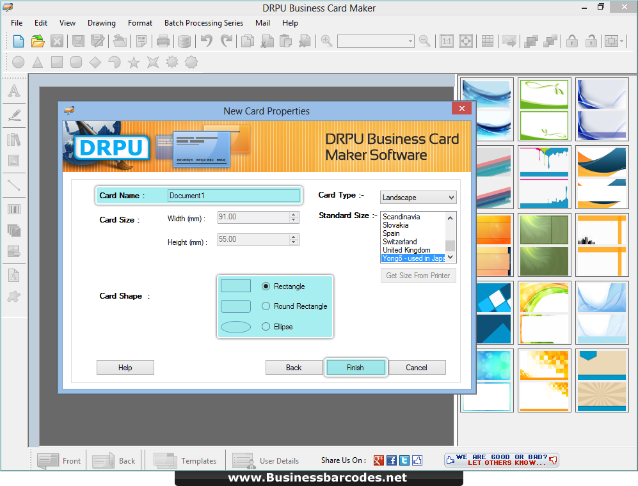Click Get Size From Printer button
Screen dimensions: 638x486
pyautogui.click(x=418, y=276)
